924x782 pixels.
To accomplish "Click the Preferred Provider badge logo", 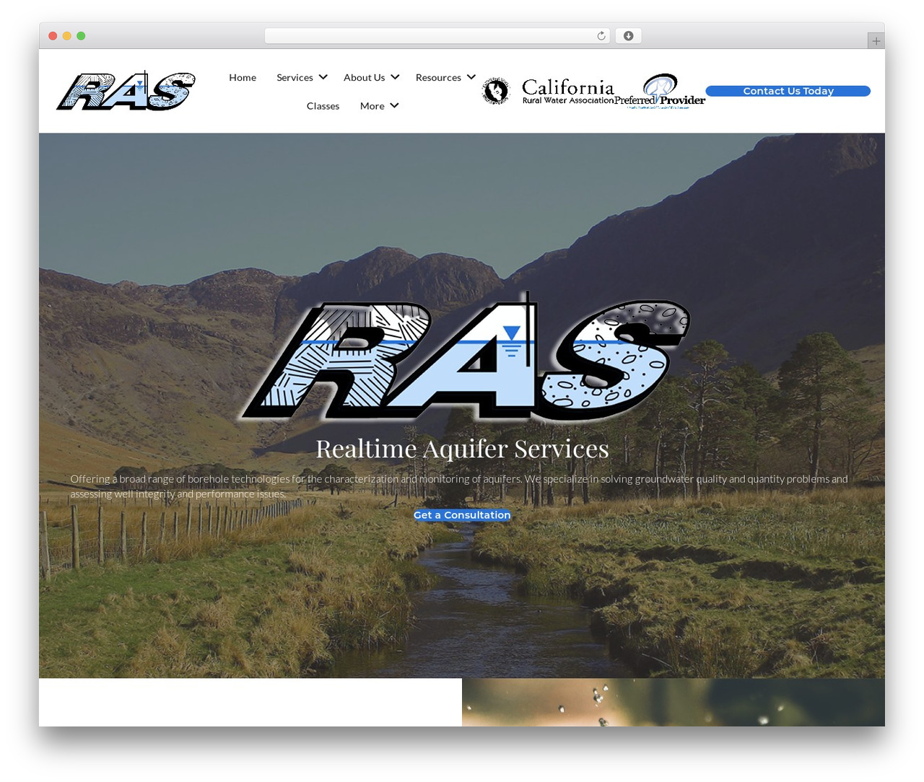I will [x=660, y=91].
